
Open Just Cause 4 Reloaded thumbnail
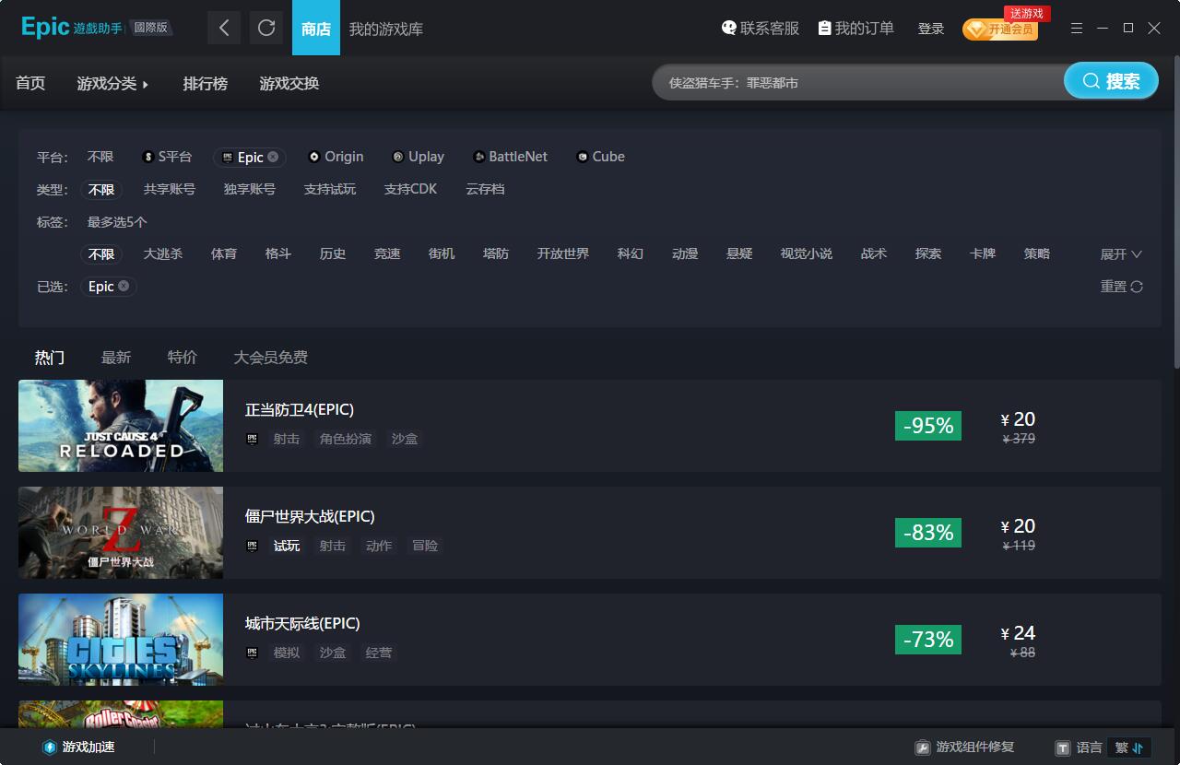(121, 426)
